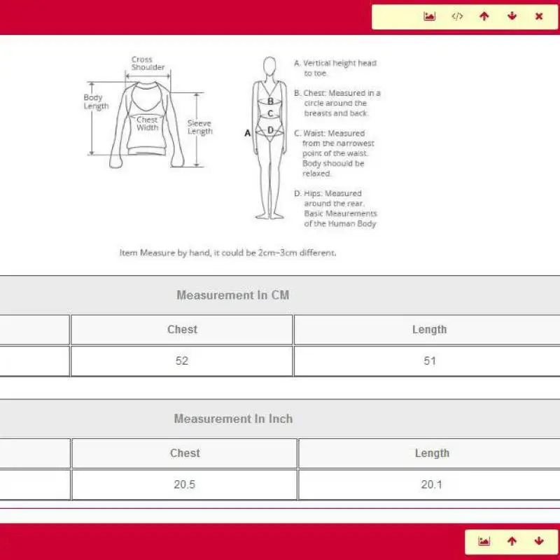Select the size guide measurement diagram image
Screen dimensions: 560x560
coord(232,155)
